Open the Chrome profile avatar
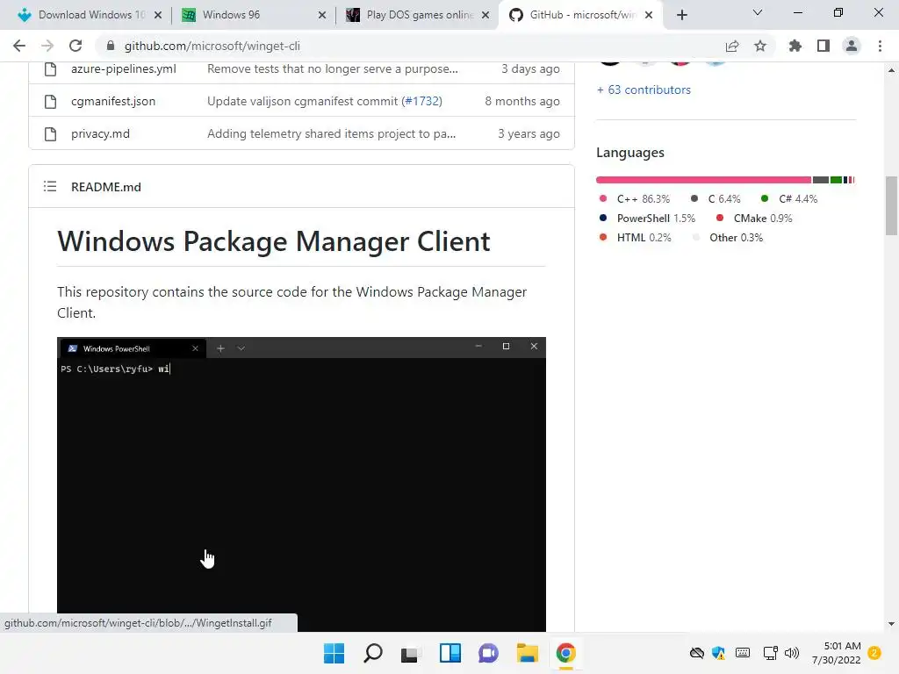 click(x=852, y=46)
